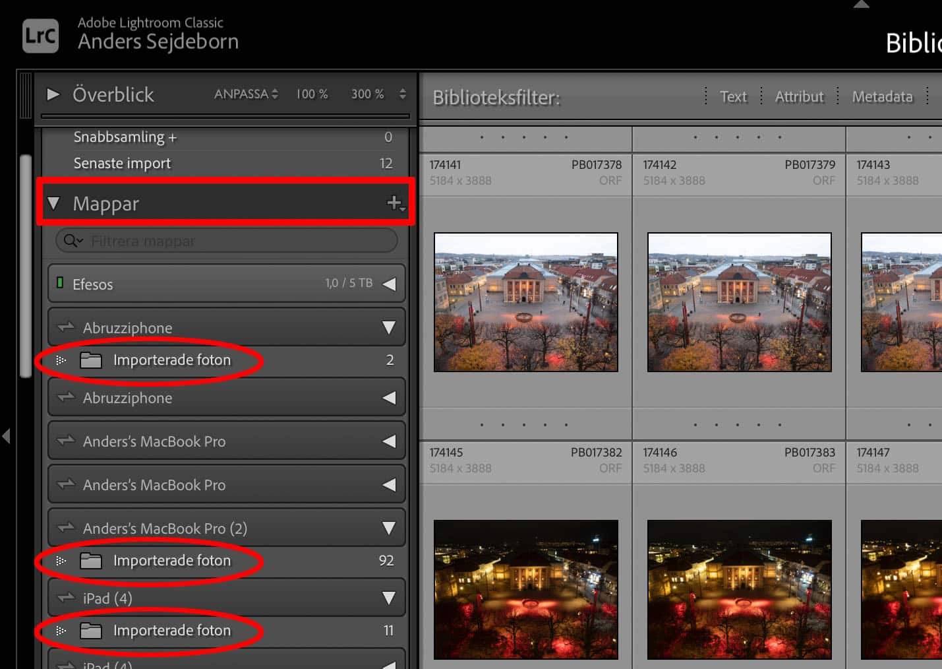Select the Attribut library filter tab
Image resolution: width=942 pixels, height=669 pixels.
pos(799,97)
